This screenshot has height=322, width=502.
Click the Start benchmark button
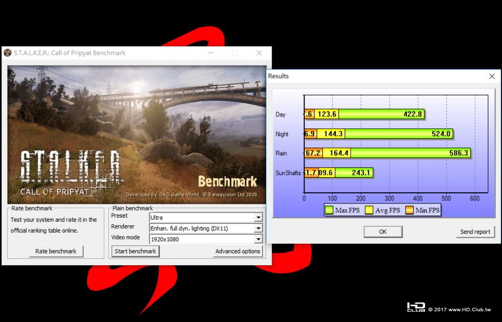pyautogui.click(x=135, y=252)
